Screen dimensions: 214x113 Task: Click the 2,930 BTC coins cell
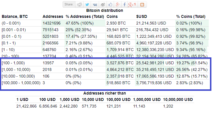(116, 23)
